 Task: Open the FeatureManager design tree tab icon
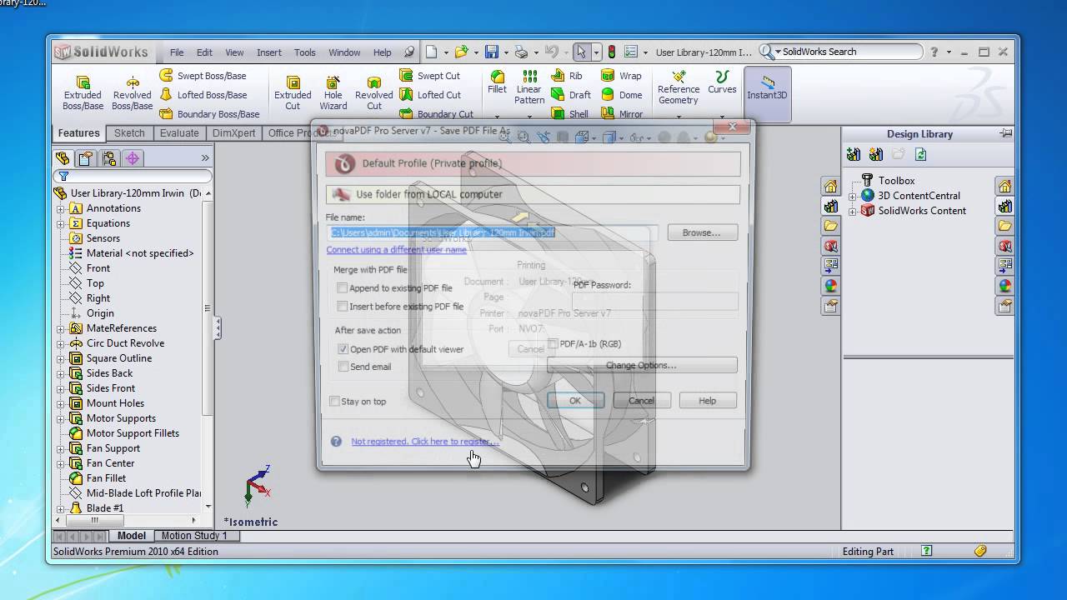[63, 157]
